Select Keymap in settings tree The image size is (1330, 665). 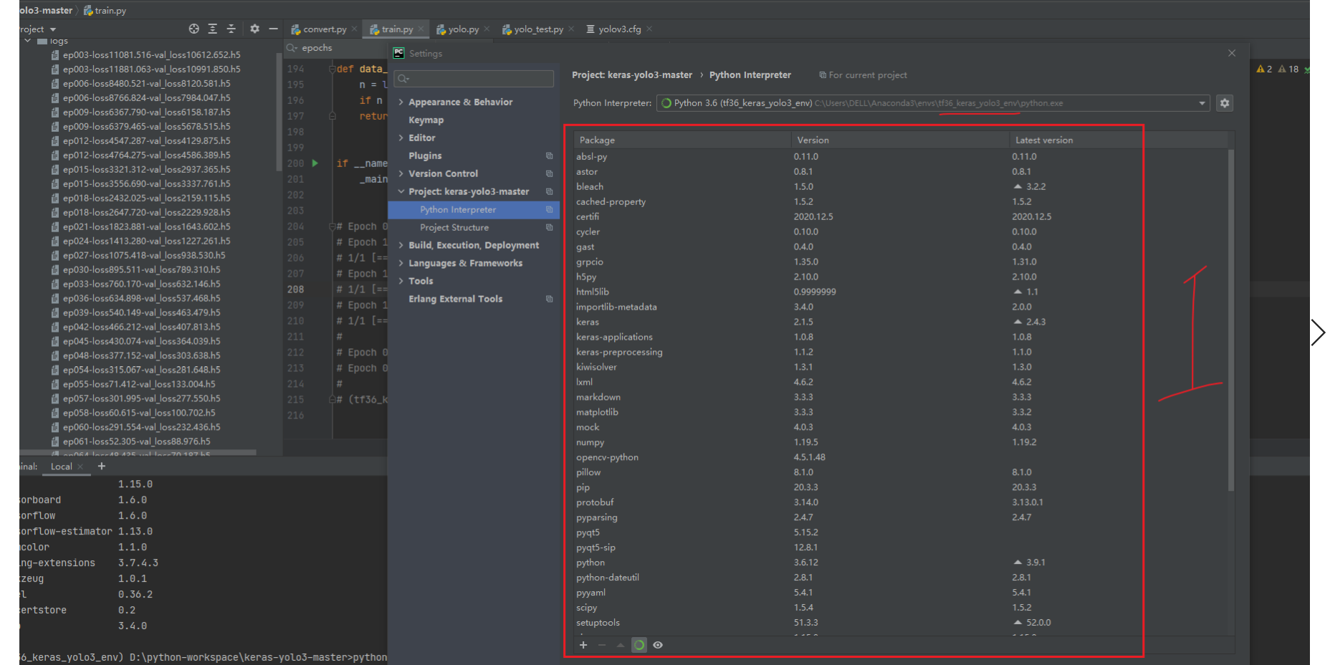click(426, 120)
